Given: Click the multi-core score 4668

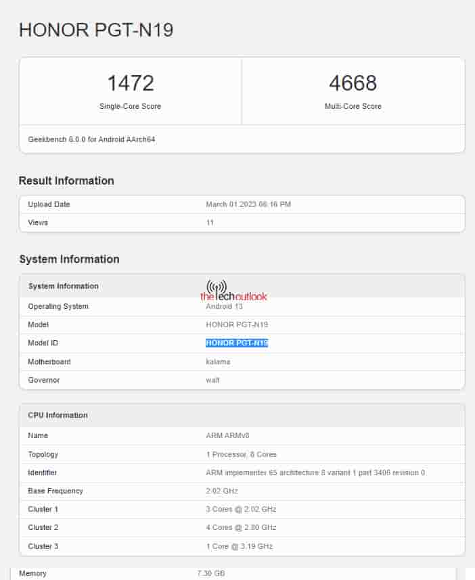Looking at the screenshot, I should pyautogui.click(x=353, y=84).
